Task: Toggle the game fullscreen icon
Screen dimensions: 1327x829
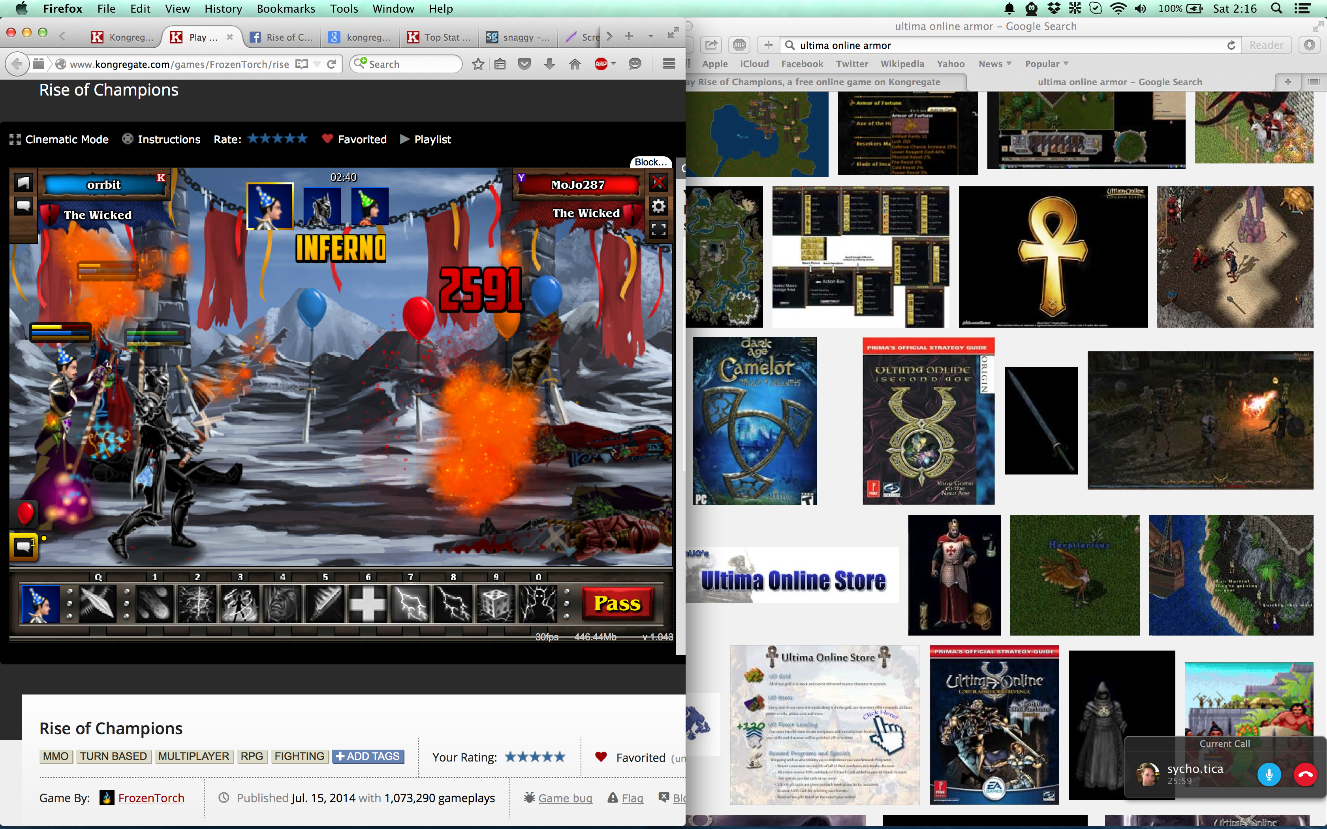Action: coord(659,230)
